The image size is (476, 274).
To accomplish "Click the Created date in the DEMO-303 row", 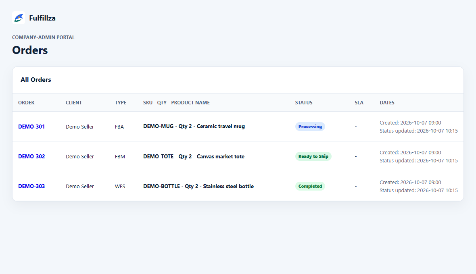I will pyautogui.click(x=410, y=183).
